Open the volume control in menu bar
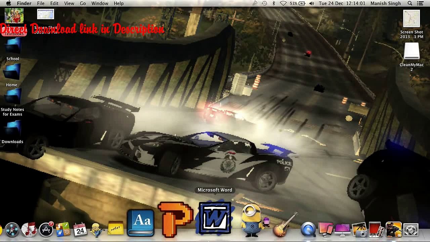 coord(312,3)
